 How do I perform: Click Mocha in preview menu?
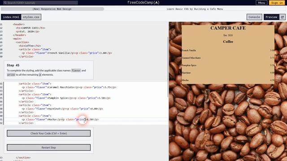click(x=185, y=80)
